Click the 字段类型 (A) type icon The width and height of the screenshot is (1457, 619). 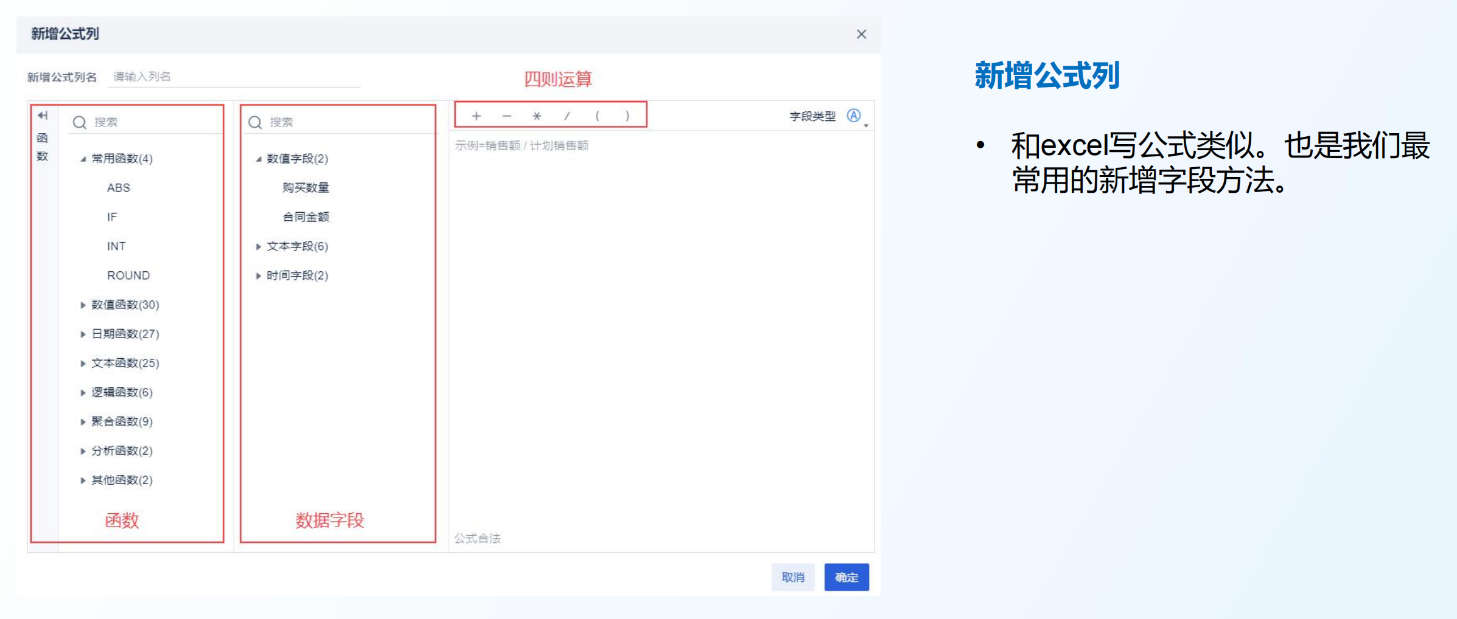[856, 116]
